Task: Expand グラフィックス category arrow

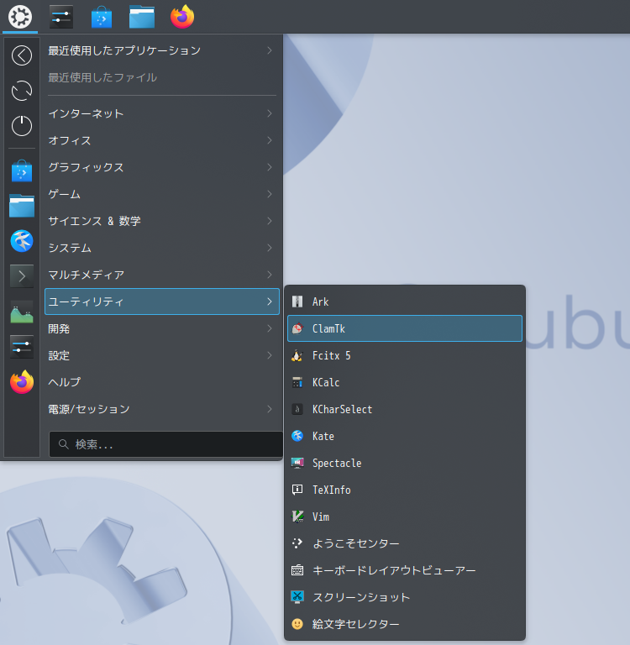Action: [270, 167]
